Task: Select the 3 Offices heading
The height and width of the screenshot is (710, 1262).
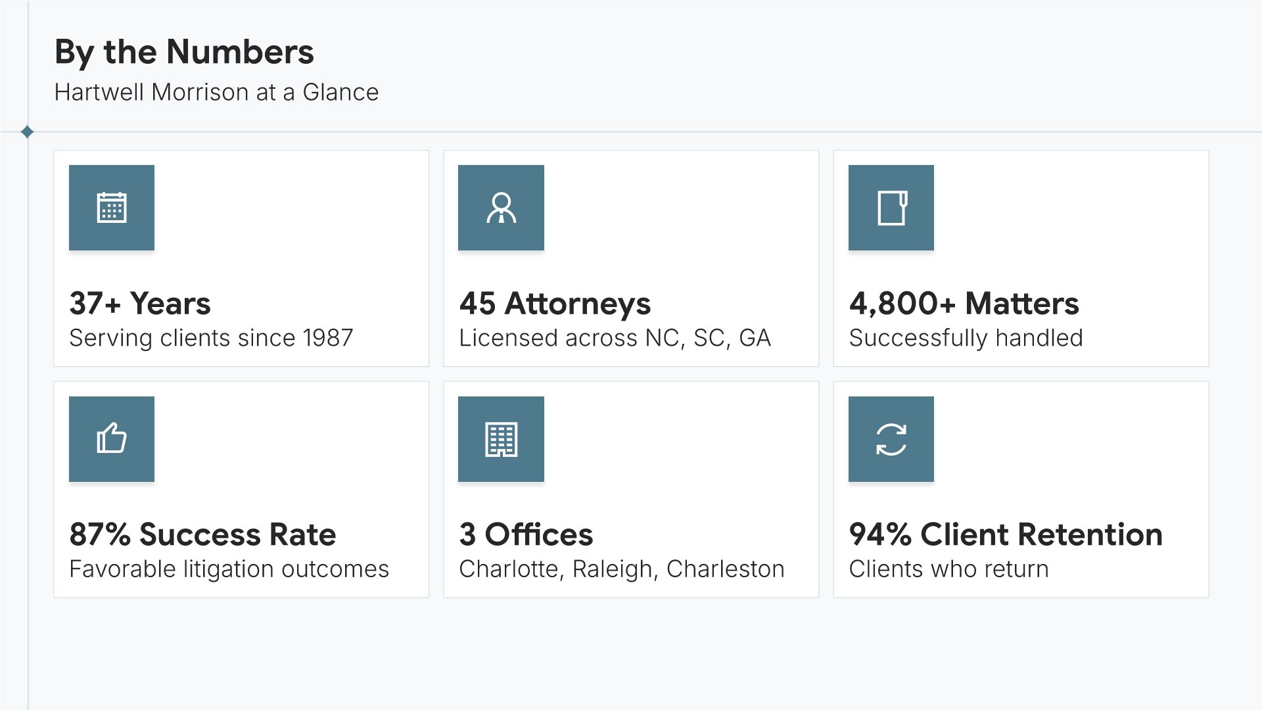Action: tap(526, 534)
